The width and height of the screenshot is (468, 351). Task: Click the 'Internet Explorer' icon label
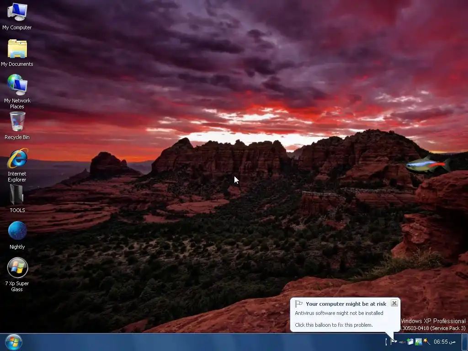(x=17, y=177)
